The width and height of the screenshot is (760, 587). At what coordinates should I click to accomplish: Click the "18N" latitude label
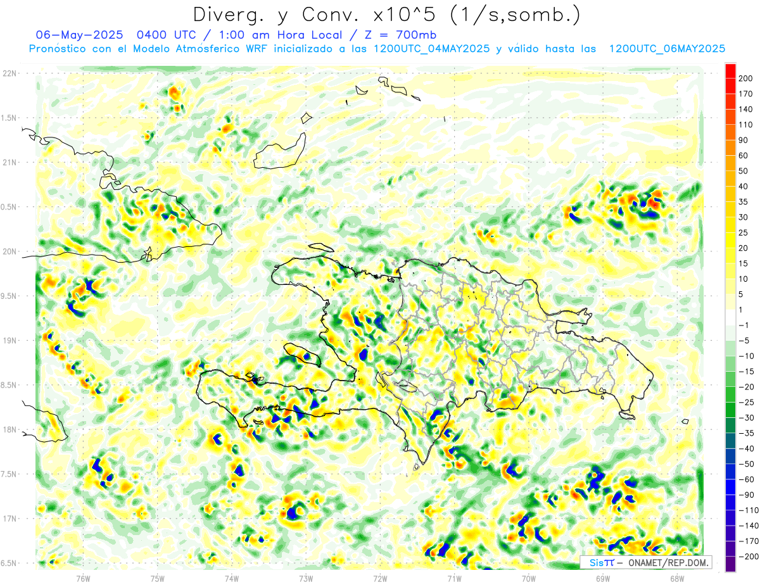tap(9, 429)
